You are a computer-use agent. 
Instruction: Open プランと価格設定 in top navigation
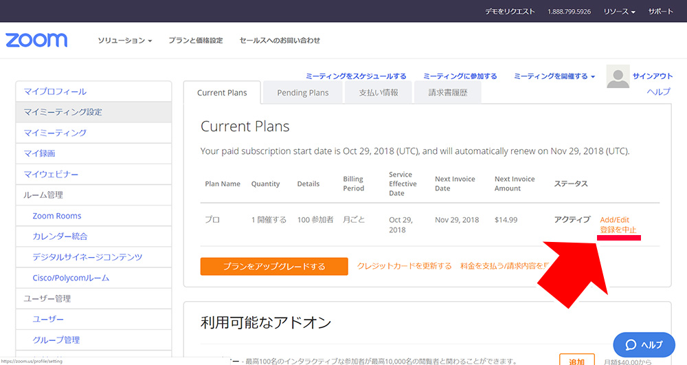pyautogui.click(x=196, y=41)
